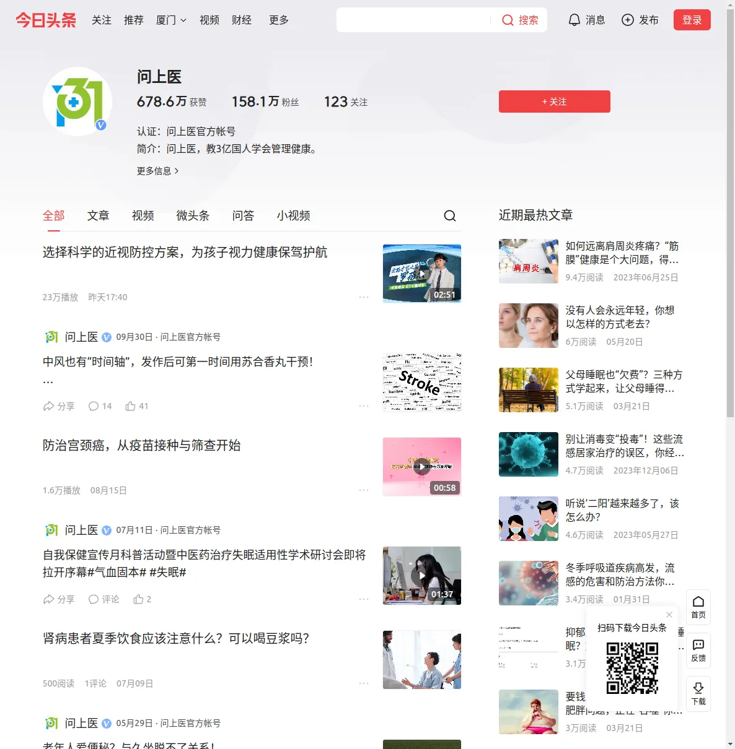Screen dimensions: 735x749
Task: Comment on the 自我保健宣传月 post
Action: [103, 599]
